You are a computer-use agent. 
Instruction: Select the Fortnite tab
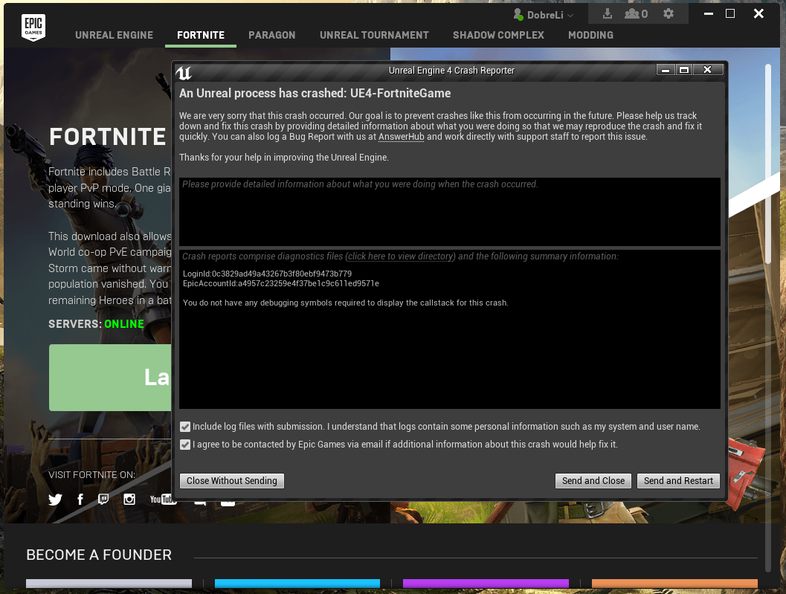coord(201,35)
